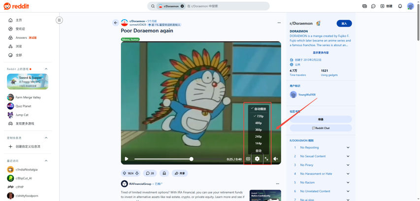Select 自动 automatic quality option
The image size is (420, 201).
[258, 151]
